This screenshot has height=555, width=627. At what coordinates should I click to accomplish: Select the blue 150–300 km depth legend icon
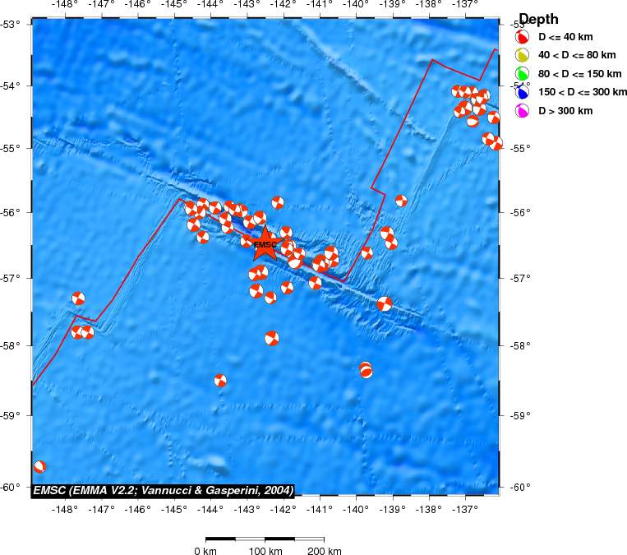tap(521, 92)
